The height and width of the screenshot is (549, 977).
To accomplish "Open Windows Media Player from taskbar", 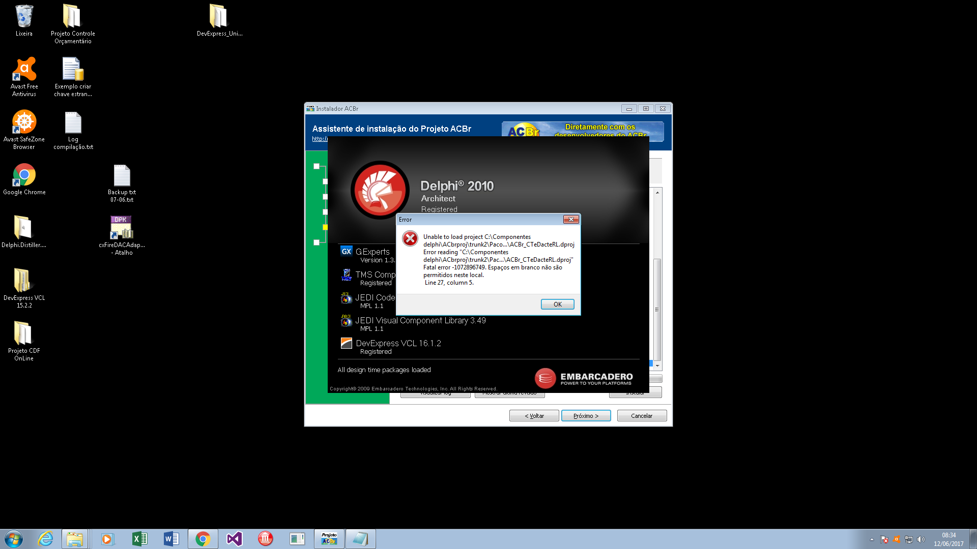I will 107,539.
